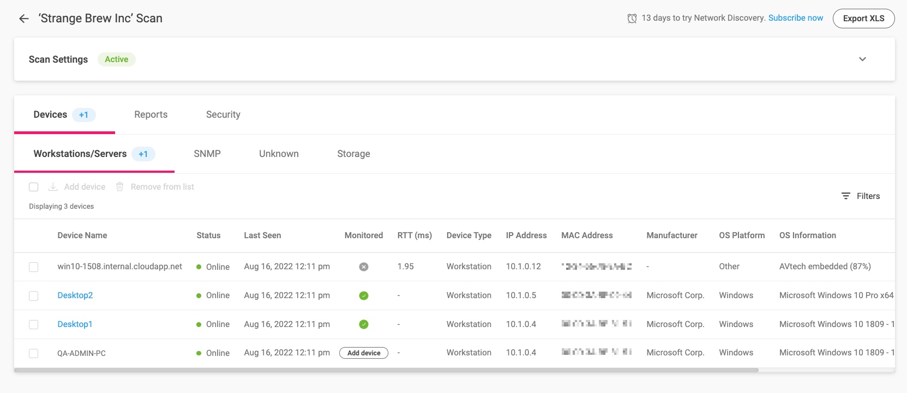The image size is (907, 393).
Task: Expand the Scan Settings panel chevron
Action: point(862,59)
